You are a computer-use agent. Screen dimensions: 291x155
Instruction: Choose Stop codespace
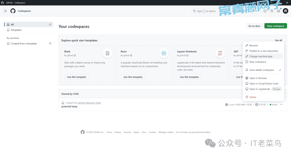pos(263,62)
